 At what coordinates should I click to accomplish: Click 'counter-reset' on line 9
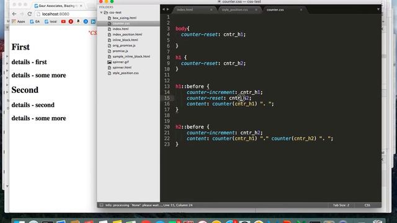pos(200,63)
